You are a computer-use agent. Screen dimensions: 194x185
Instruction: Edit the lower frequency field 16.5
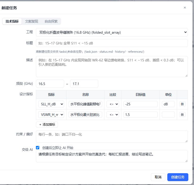pos(50,84)
